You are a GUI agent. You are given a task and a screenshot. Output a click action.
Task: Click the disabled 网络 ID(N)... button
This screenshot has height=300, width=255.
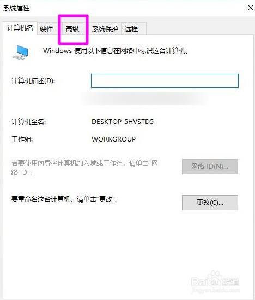[x=210, y=167]
